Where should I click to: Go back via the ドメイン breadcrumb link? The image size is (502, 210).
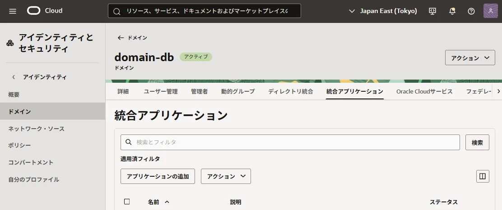(x=137, y=38)
